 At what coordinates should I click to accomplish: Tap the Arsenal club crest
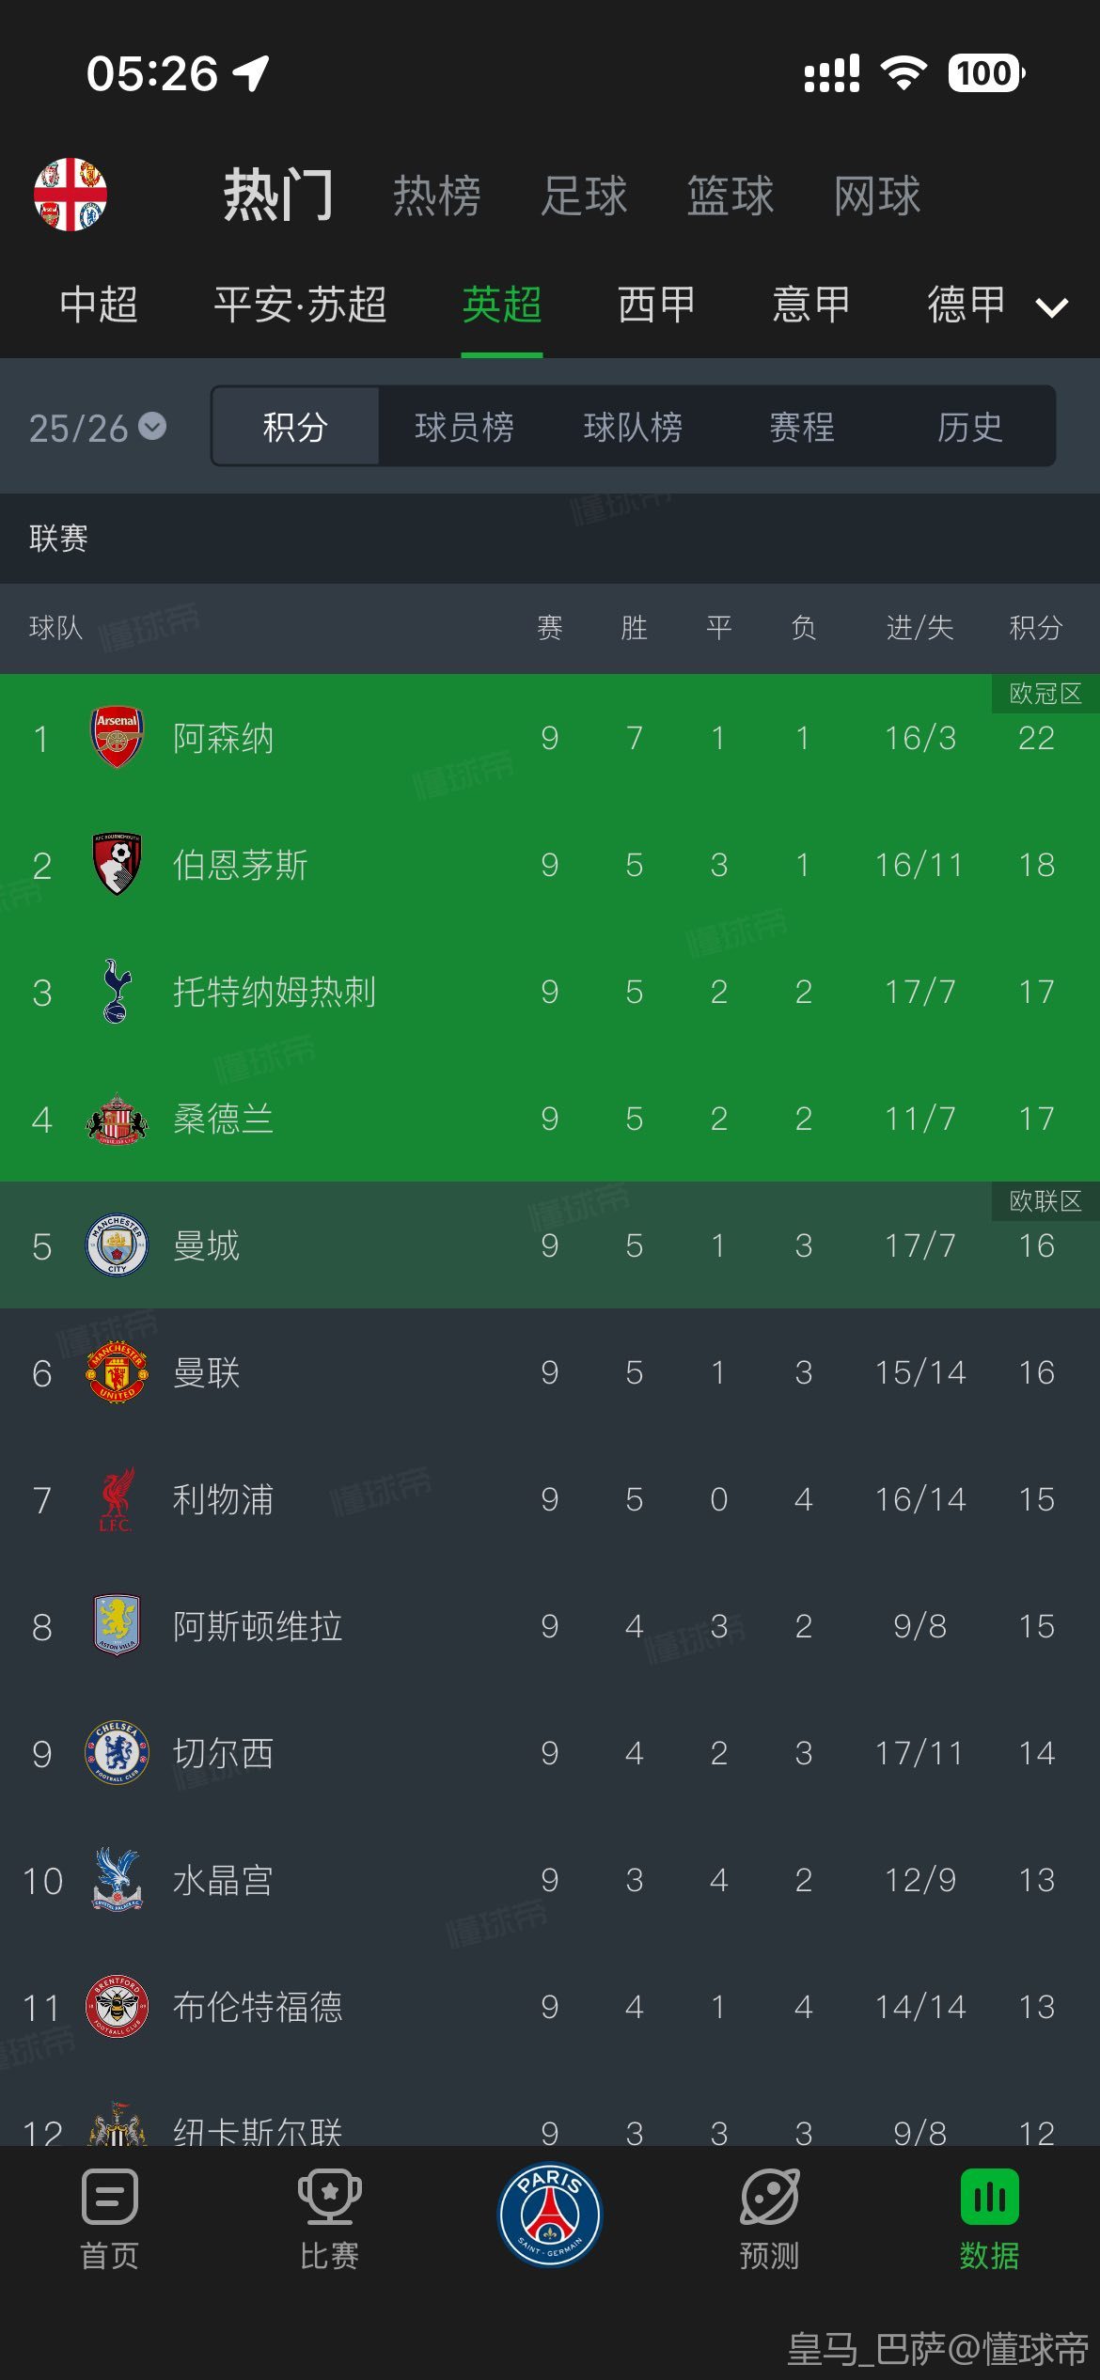pyautogui.click(x=117, y=738)
